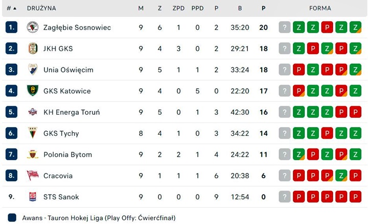The height and width of the screenshot is (224, 368).
Task: Click the GKS Tychy team crest
Action: [33, 133]
